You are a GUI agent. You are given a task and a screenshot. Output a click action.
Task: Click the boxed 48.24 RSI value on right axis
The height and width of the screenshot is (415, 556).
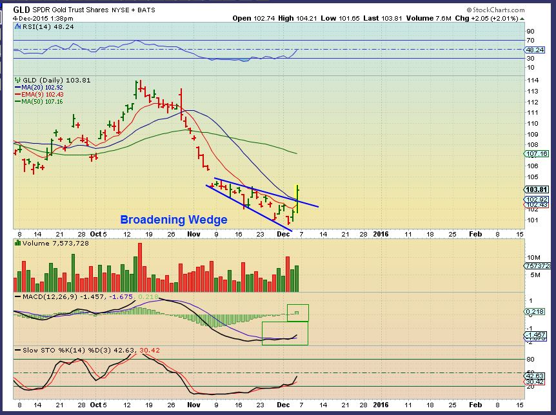tap(535, 50)
